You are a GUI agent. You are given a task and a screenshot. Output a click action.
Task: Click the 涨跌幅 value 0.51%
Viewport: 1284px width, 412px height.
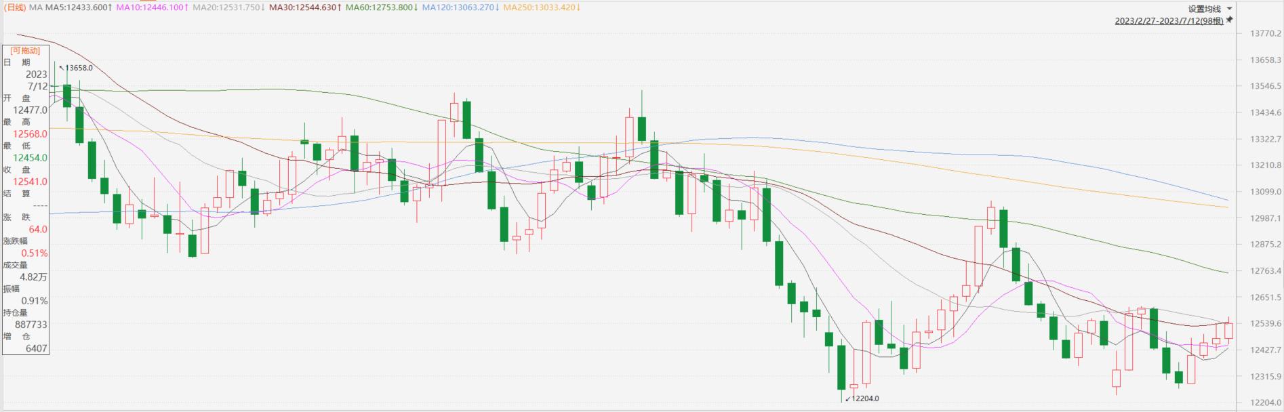(x=35, y=253)
